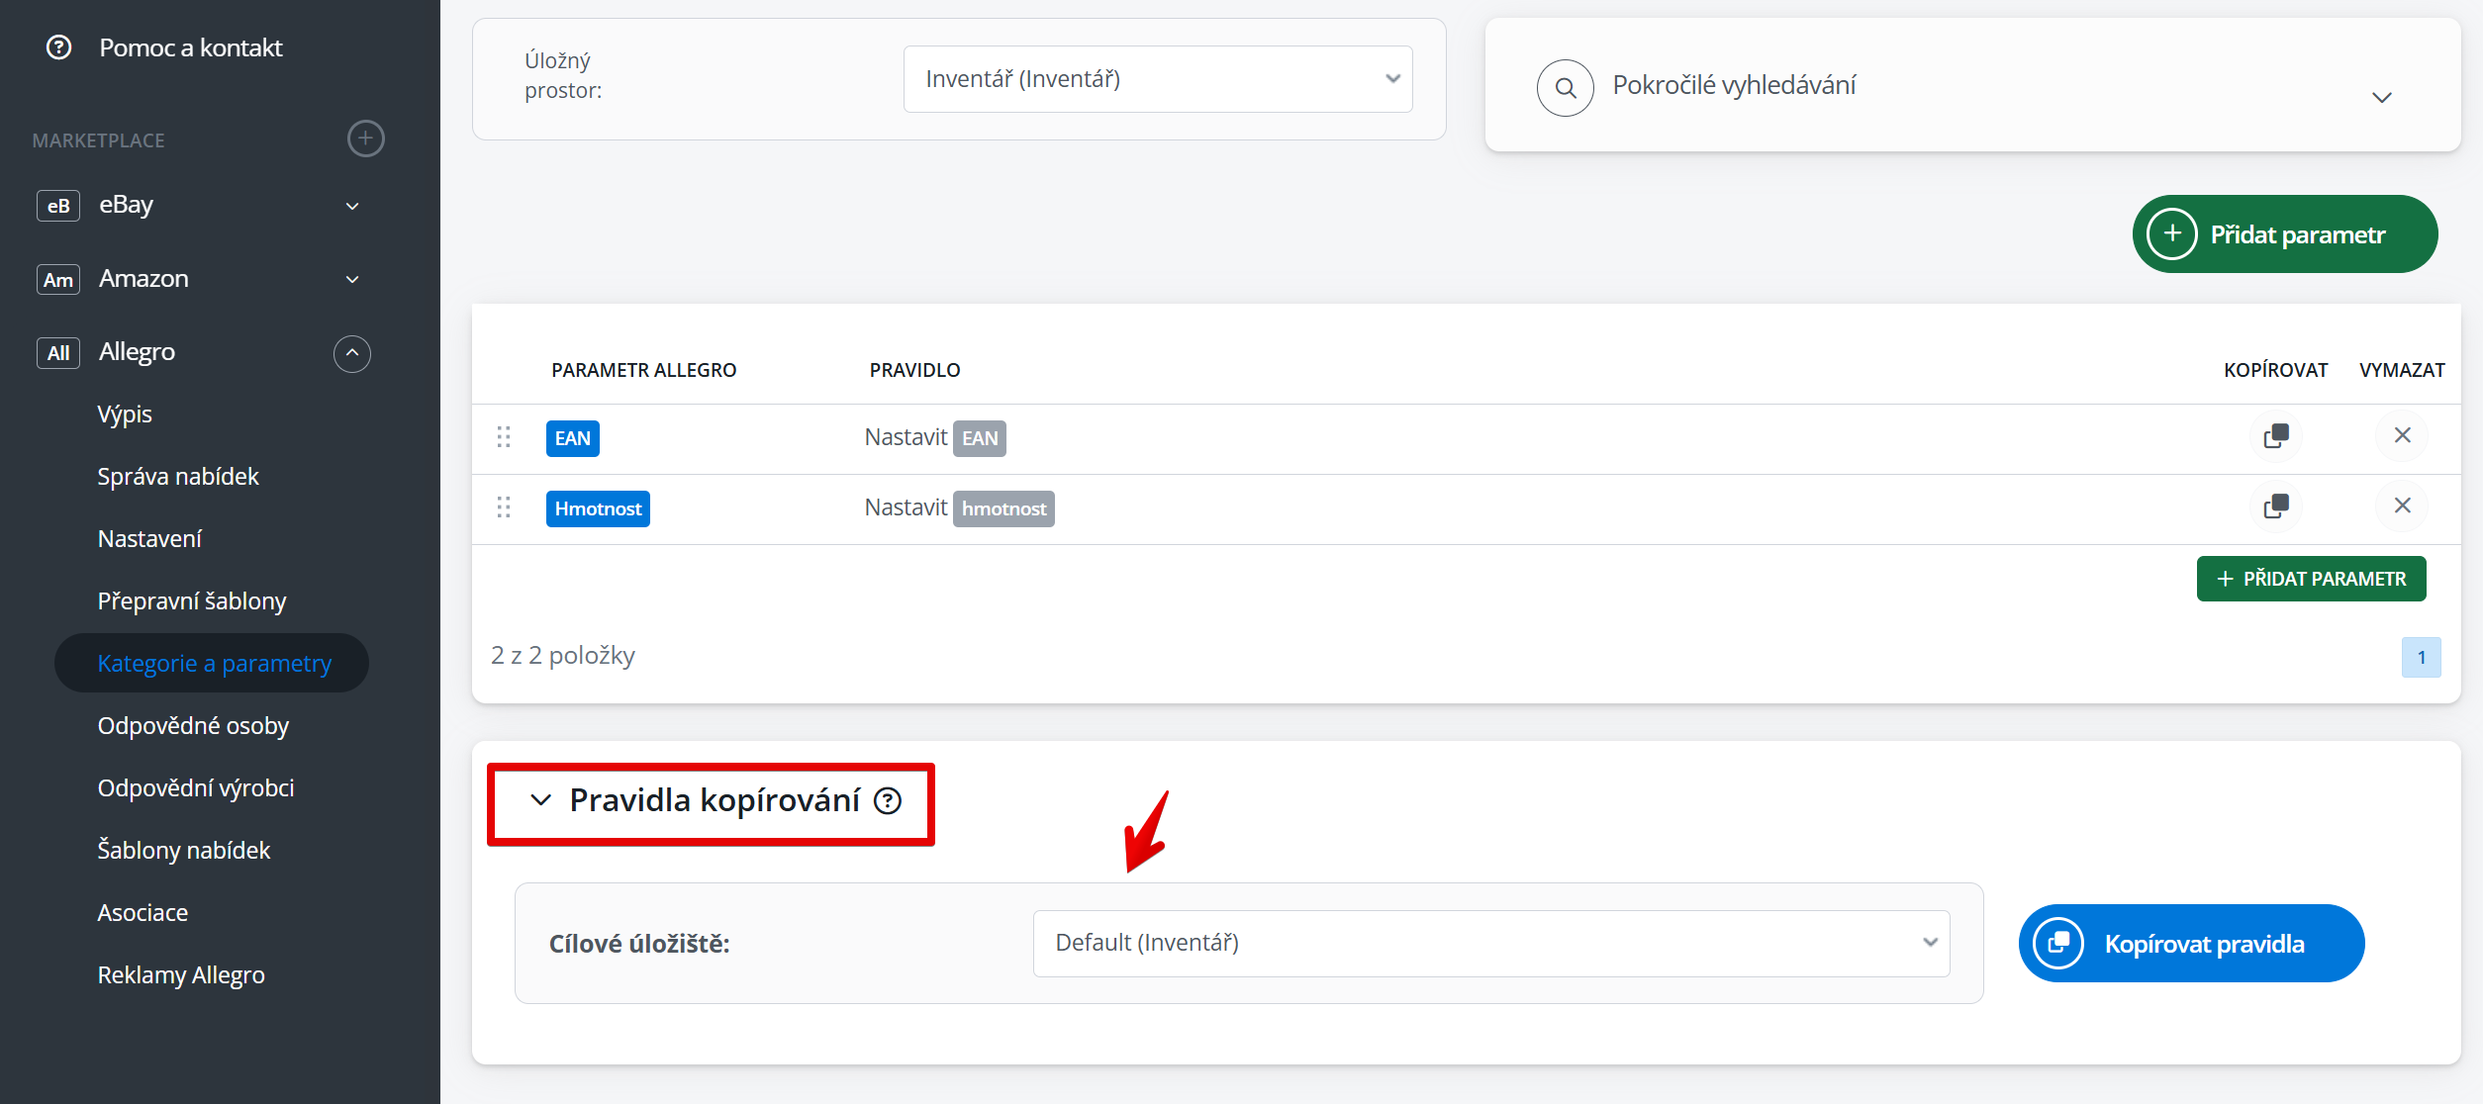The height and width of the screenshot is (1104, 2483).
Task: Expand the Amazon menu chevron
Action: click(x=352, y=280)
